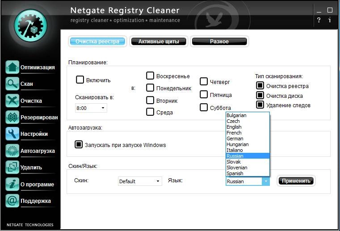Uncheck Удаление следов scan type
The width and height of the screenshot is (340, 231).
(260, 105)
